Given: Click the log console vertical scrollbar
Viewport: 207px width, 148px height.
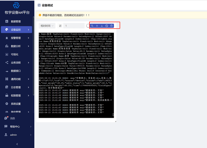Looking at the screenshot, I should [113, 115].
